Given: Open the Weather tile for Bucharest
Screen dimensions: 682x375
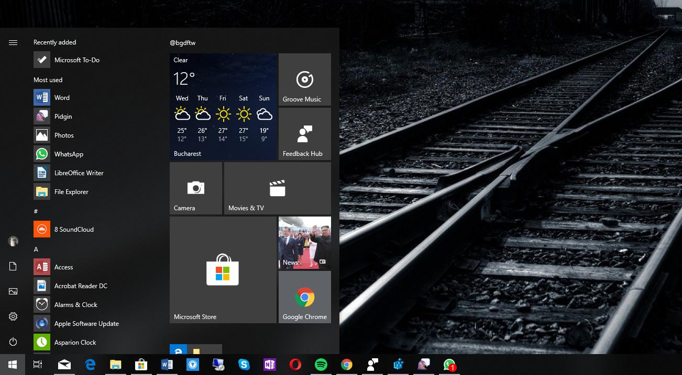Looking at the screenshot, I should (x=223, y=107).
